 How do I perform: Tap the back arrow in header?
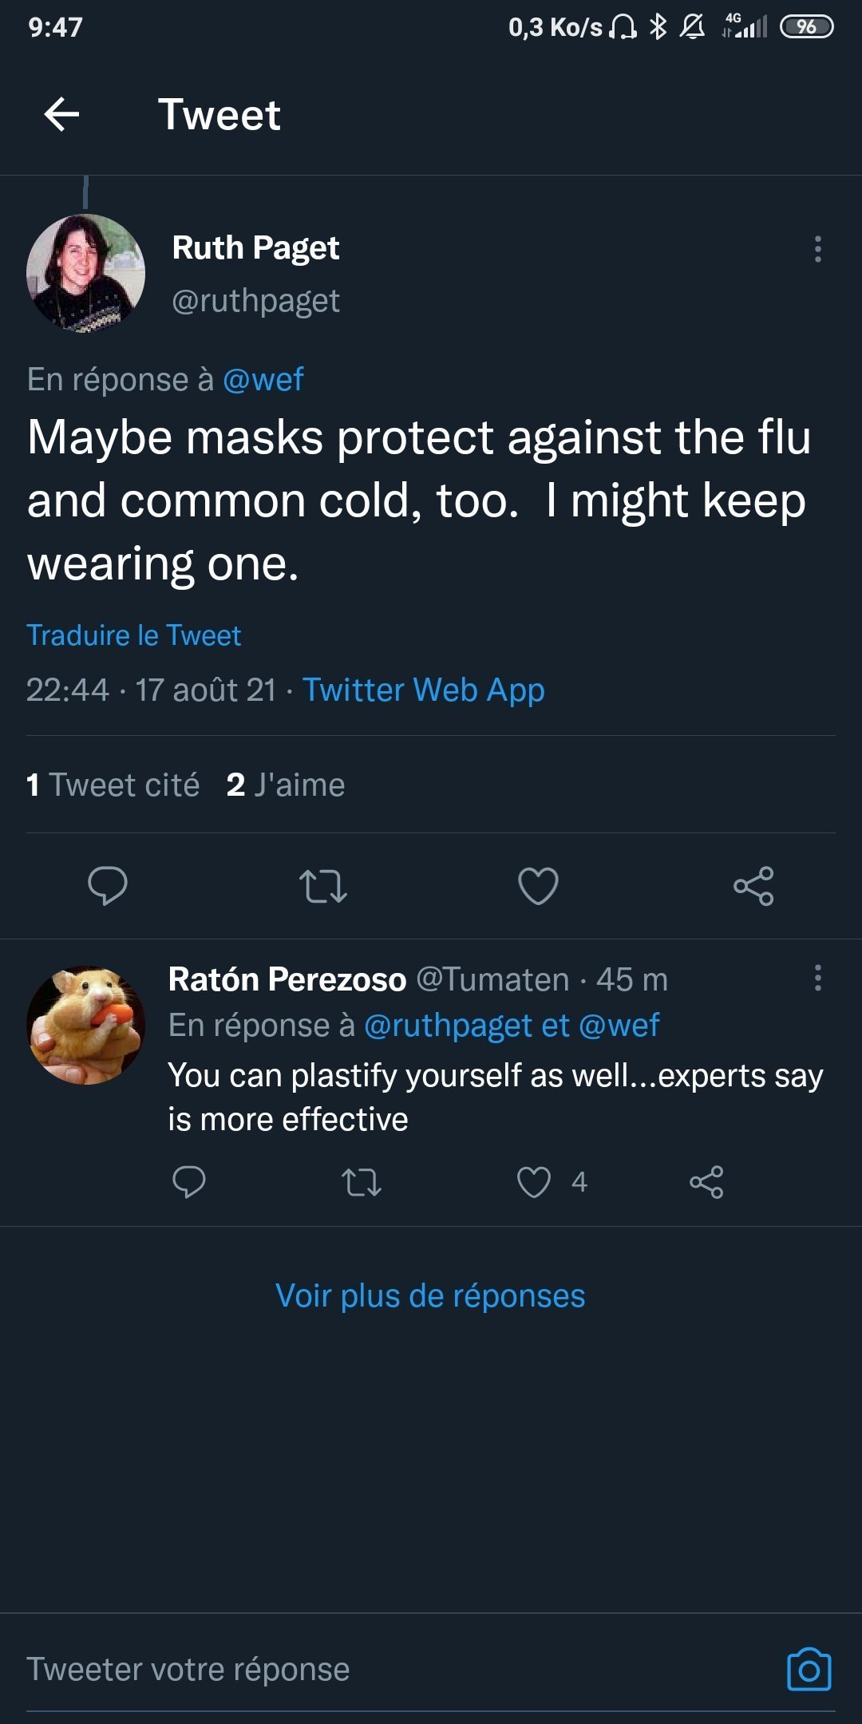click(x=61, y=114)
